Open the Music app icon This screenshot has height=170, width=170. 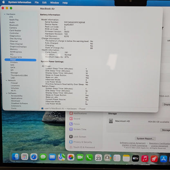pyautogui.click(x=145, y=159)
